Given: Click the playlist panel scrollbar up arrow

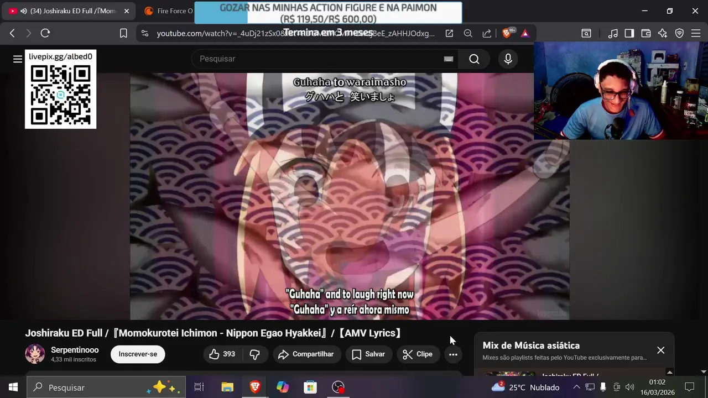Looking at the screenshot, I should [670, 372].
